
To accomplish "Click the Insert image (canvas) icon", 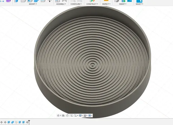I will pyautogui.click(x=129, y=1).
